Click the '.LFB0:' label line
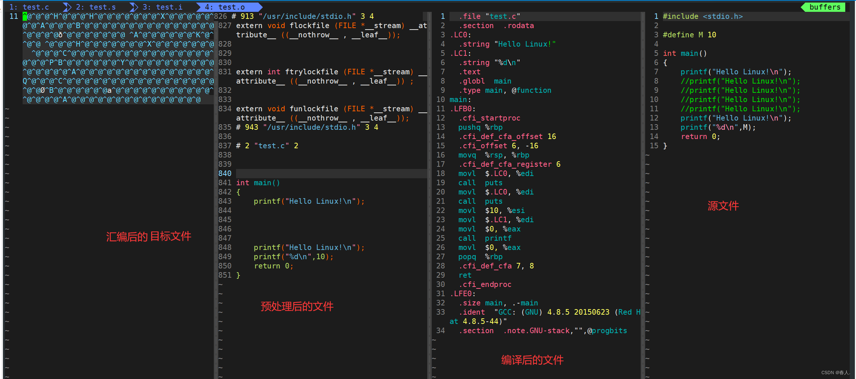 coord(462,109)
